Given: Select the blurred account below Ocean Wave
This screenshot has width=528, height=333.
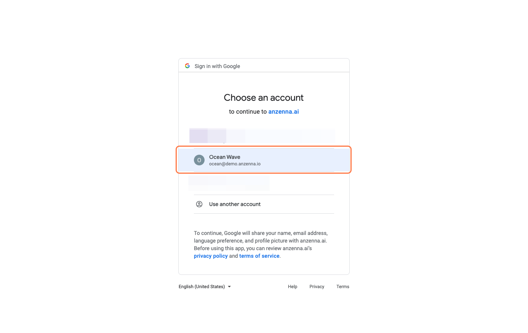Looking at the screenshot, I should [x=229, y=182].
